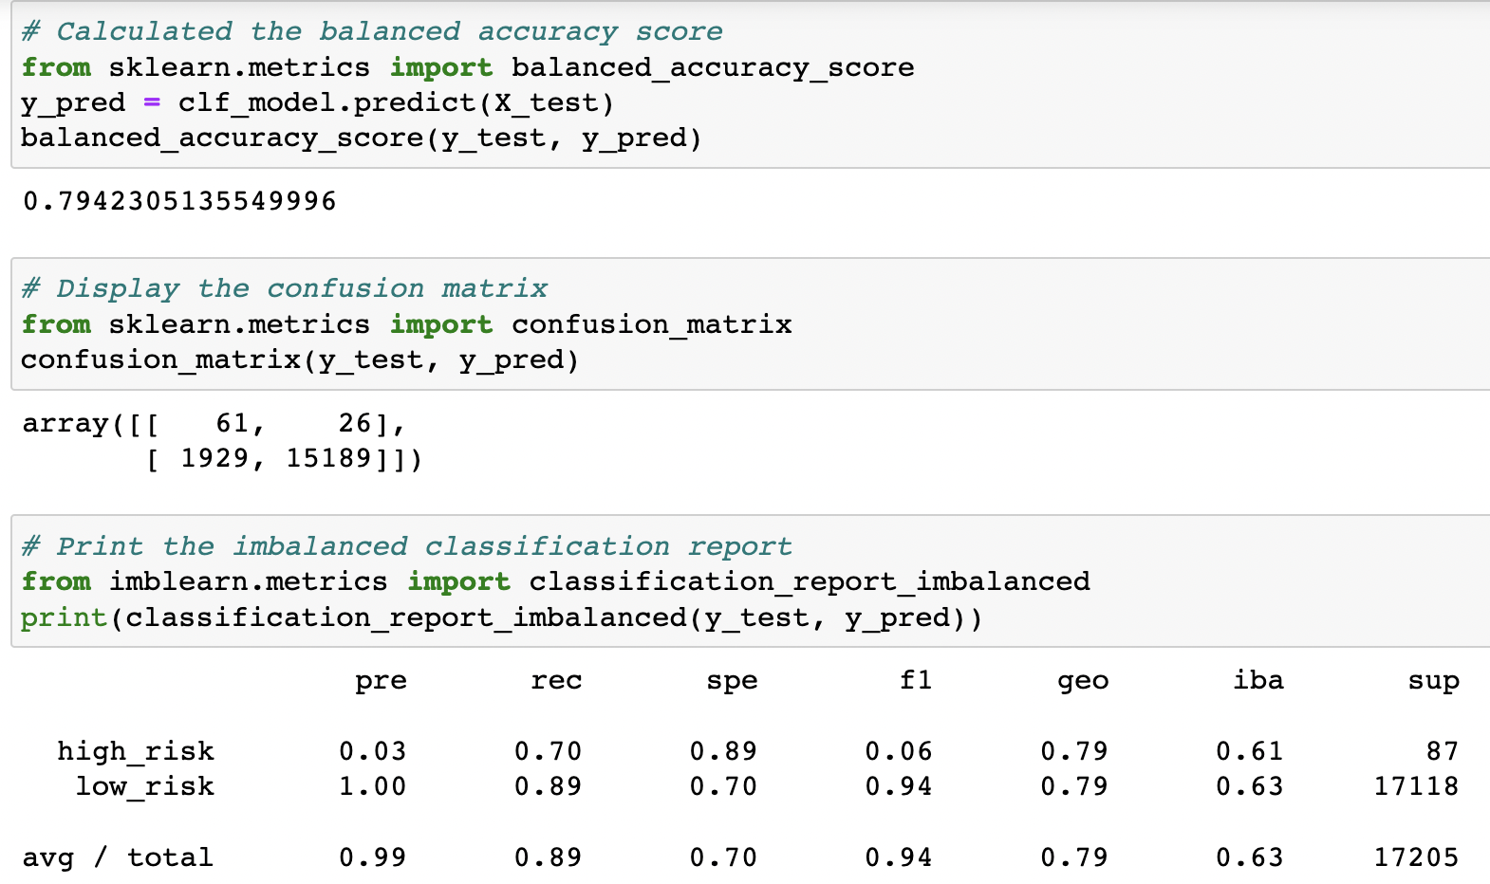Click the imblearn.metrics import line
Screen dimensions: 1490x884
point(555,581)
